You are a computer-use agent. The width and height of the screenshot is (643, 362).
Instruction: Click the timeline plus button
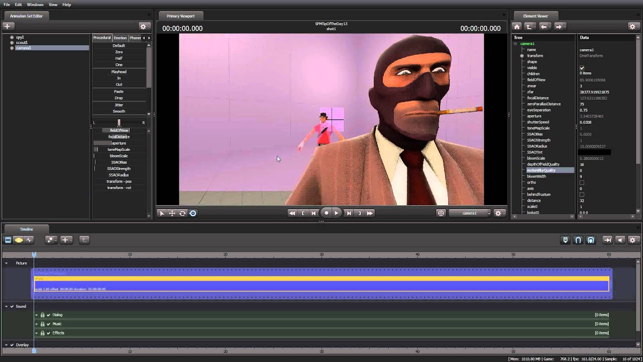(65, 240)
